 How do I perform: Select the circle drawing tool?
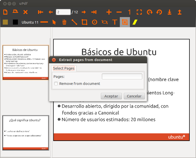click(95, 22)
